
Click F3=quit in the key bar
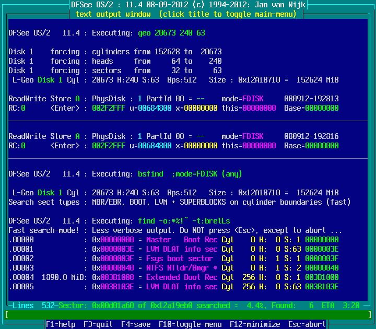coord(98,324)
